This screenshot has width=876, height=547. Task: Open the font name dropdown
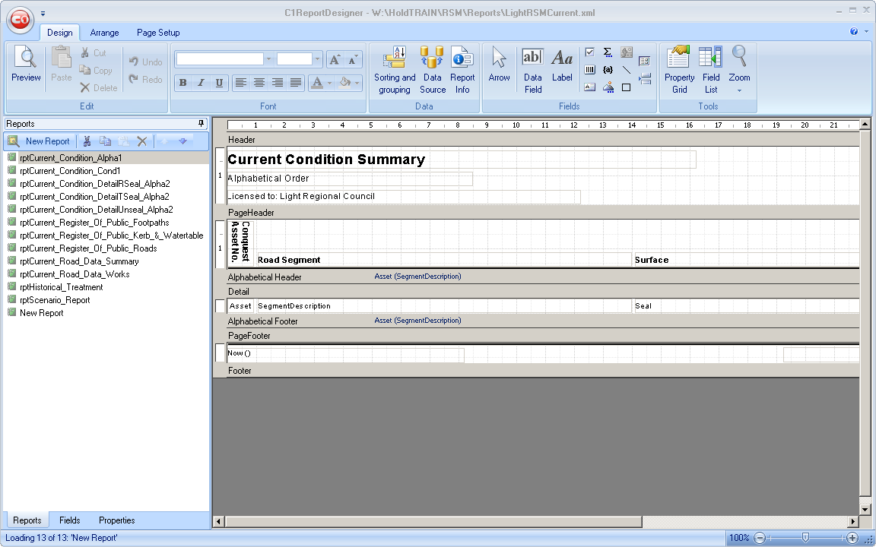[268, 58]
